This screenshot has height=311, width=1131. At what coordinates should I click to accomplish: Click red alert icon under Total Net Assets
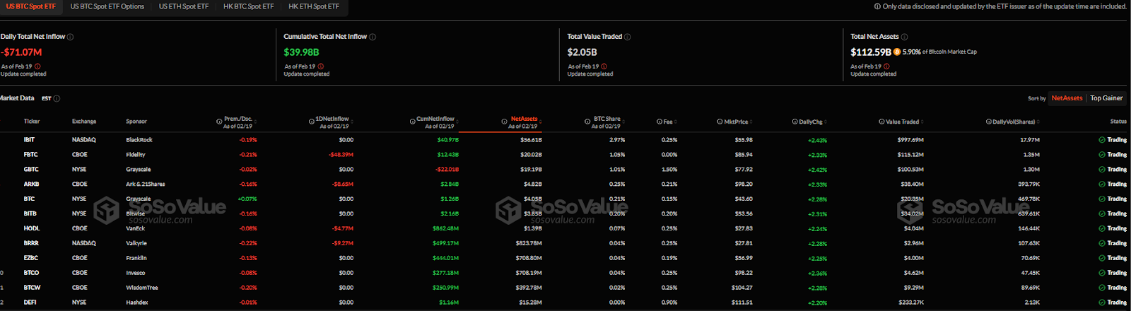coord(886,66)
